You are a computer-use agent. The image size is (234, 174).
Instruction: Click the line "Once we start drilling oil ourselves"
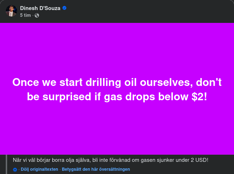click(x=100, y=82)
